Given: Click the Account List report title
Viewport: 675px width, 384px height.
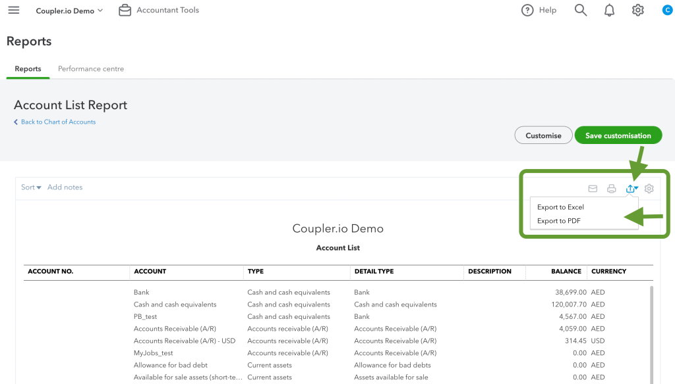Looking at the screenshot, I should pyautogui.click(x=338, y=248).
